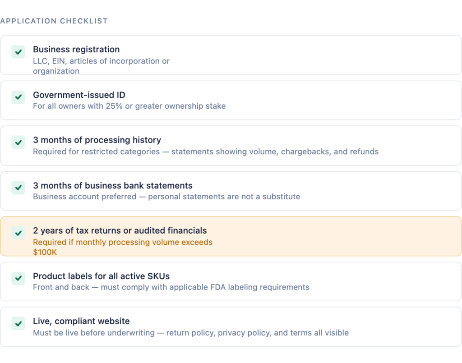Uncheck the tax returns or audited financials checkbox
The width and height of the screenshot is (462, 363).
pos(18,233)
